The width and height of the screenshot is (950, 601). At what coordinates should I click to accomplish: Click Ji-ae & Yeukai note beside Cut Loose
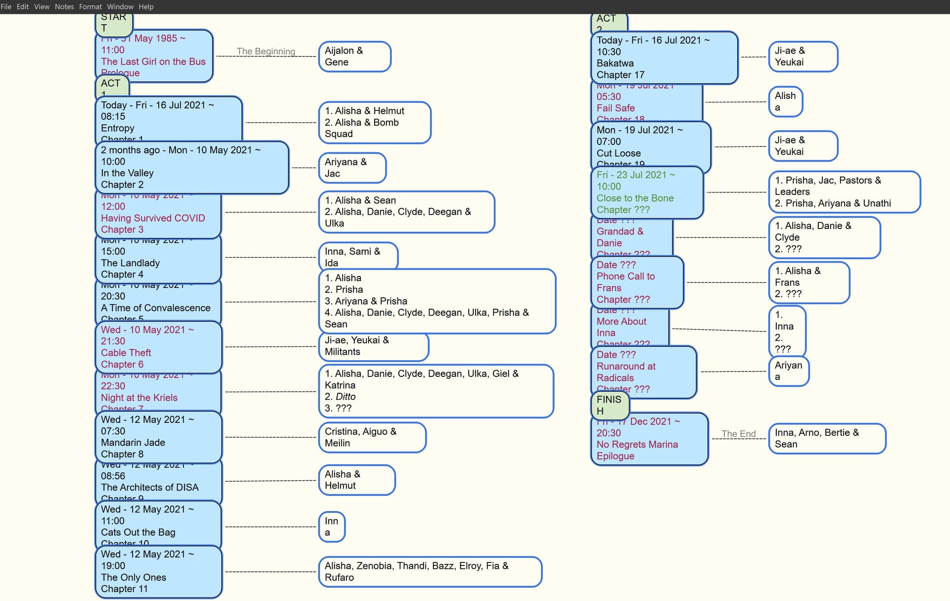coord(803,146)
